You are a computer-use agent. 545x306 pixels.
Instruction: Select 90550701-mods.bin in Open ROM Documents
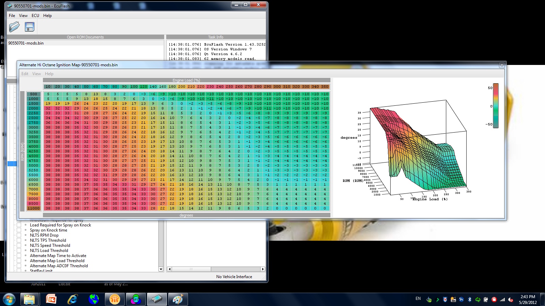pyautogui.click(x=26, y=43)
